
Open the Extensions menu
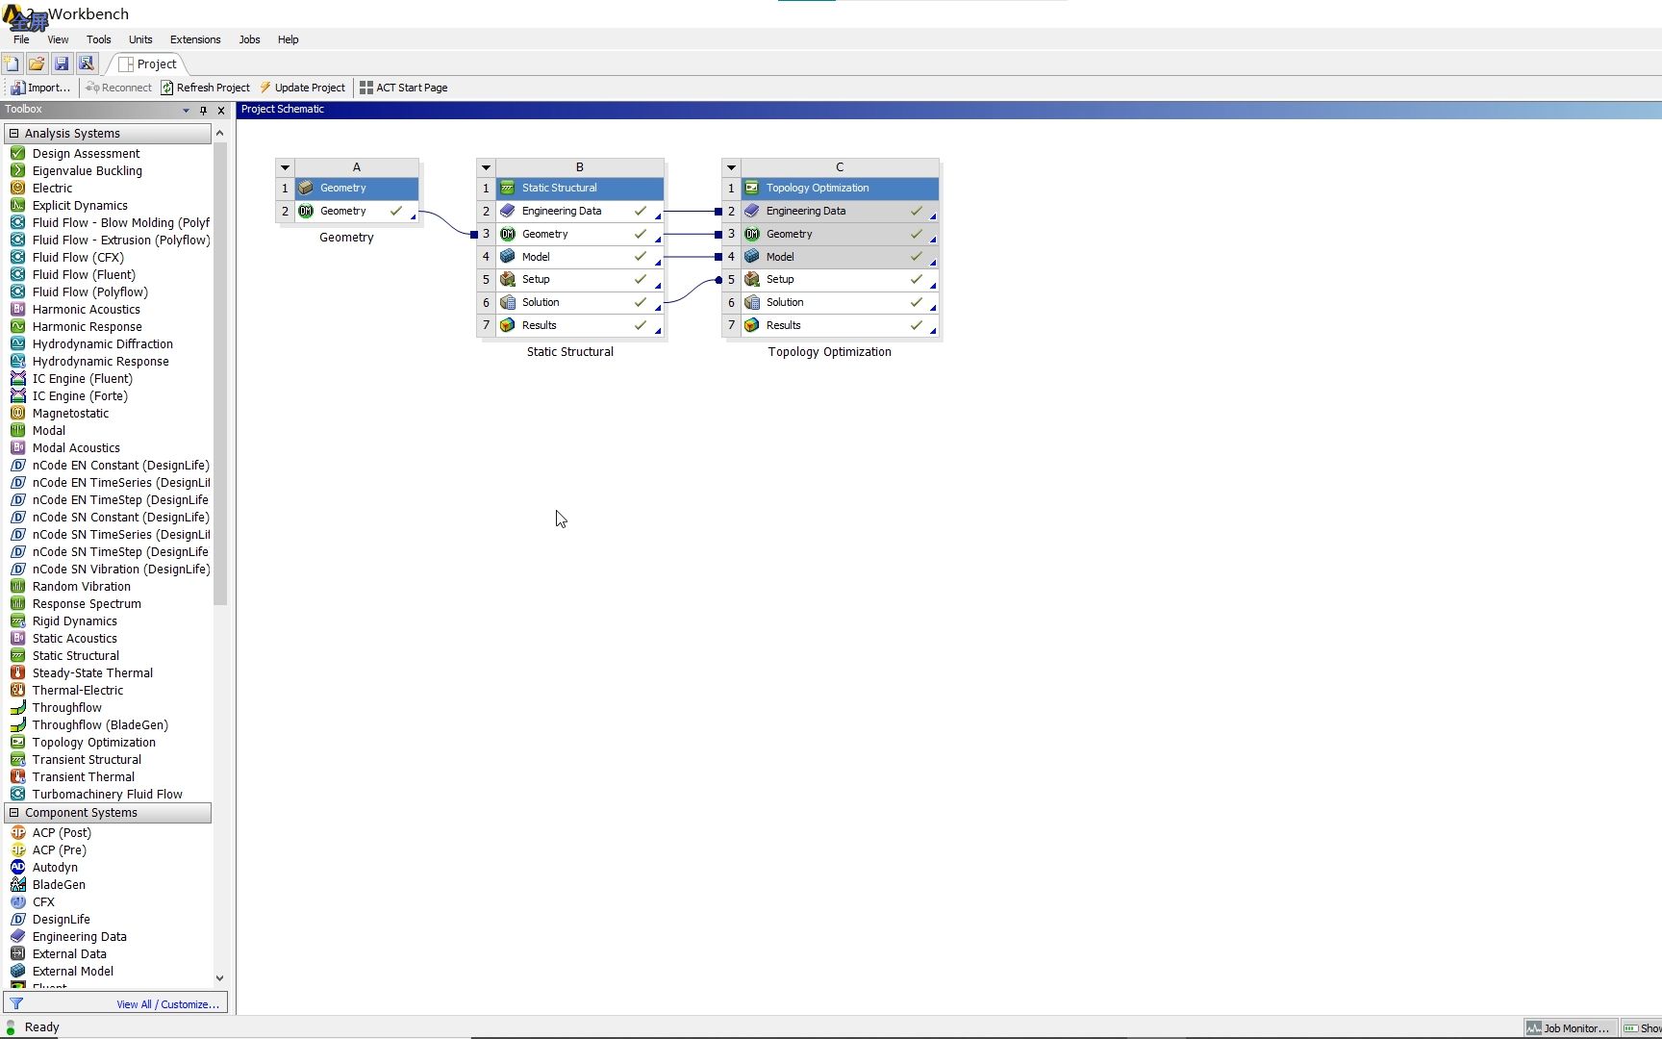195,39
